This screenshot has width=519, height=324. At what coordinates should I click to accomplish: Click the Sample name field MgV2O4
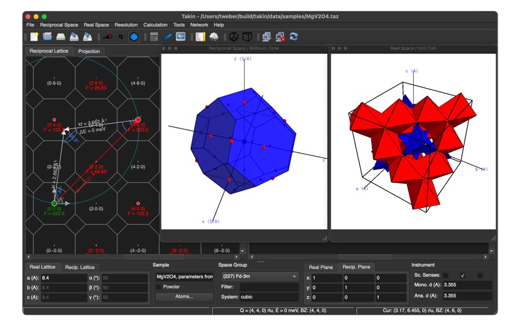pos(184,277)
